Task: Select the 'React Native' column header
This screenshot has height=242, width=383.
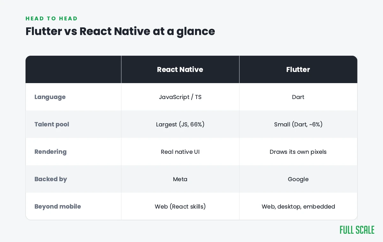Action: 180,69
